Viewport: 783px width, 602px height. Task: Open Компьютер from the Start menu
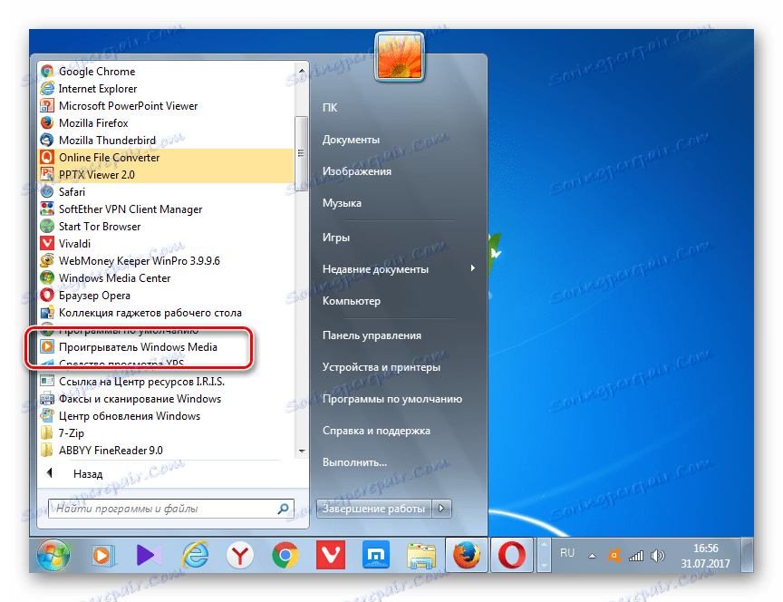[x=351, y=301]
